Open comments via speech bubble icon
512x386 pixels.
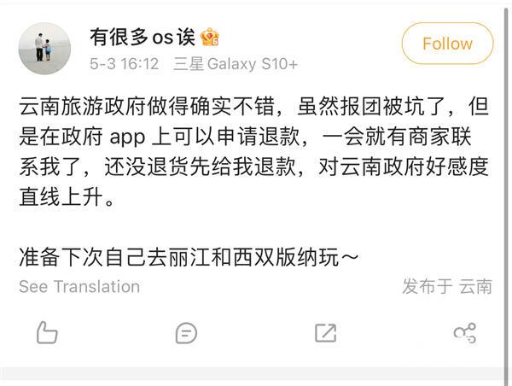click(186, 333)
